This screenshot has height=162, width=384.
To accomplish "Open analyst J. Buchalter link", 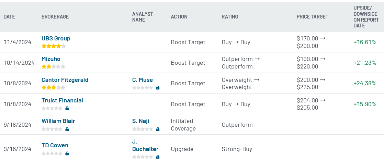I will pyautogui.click(x=145, y=145).
